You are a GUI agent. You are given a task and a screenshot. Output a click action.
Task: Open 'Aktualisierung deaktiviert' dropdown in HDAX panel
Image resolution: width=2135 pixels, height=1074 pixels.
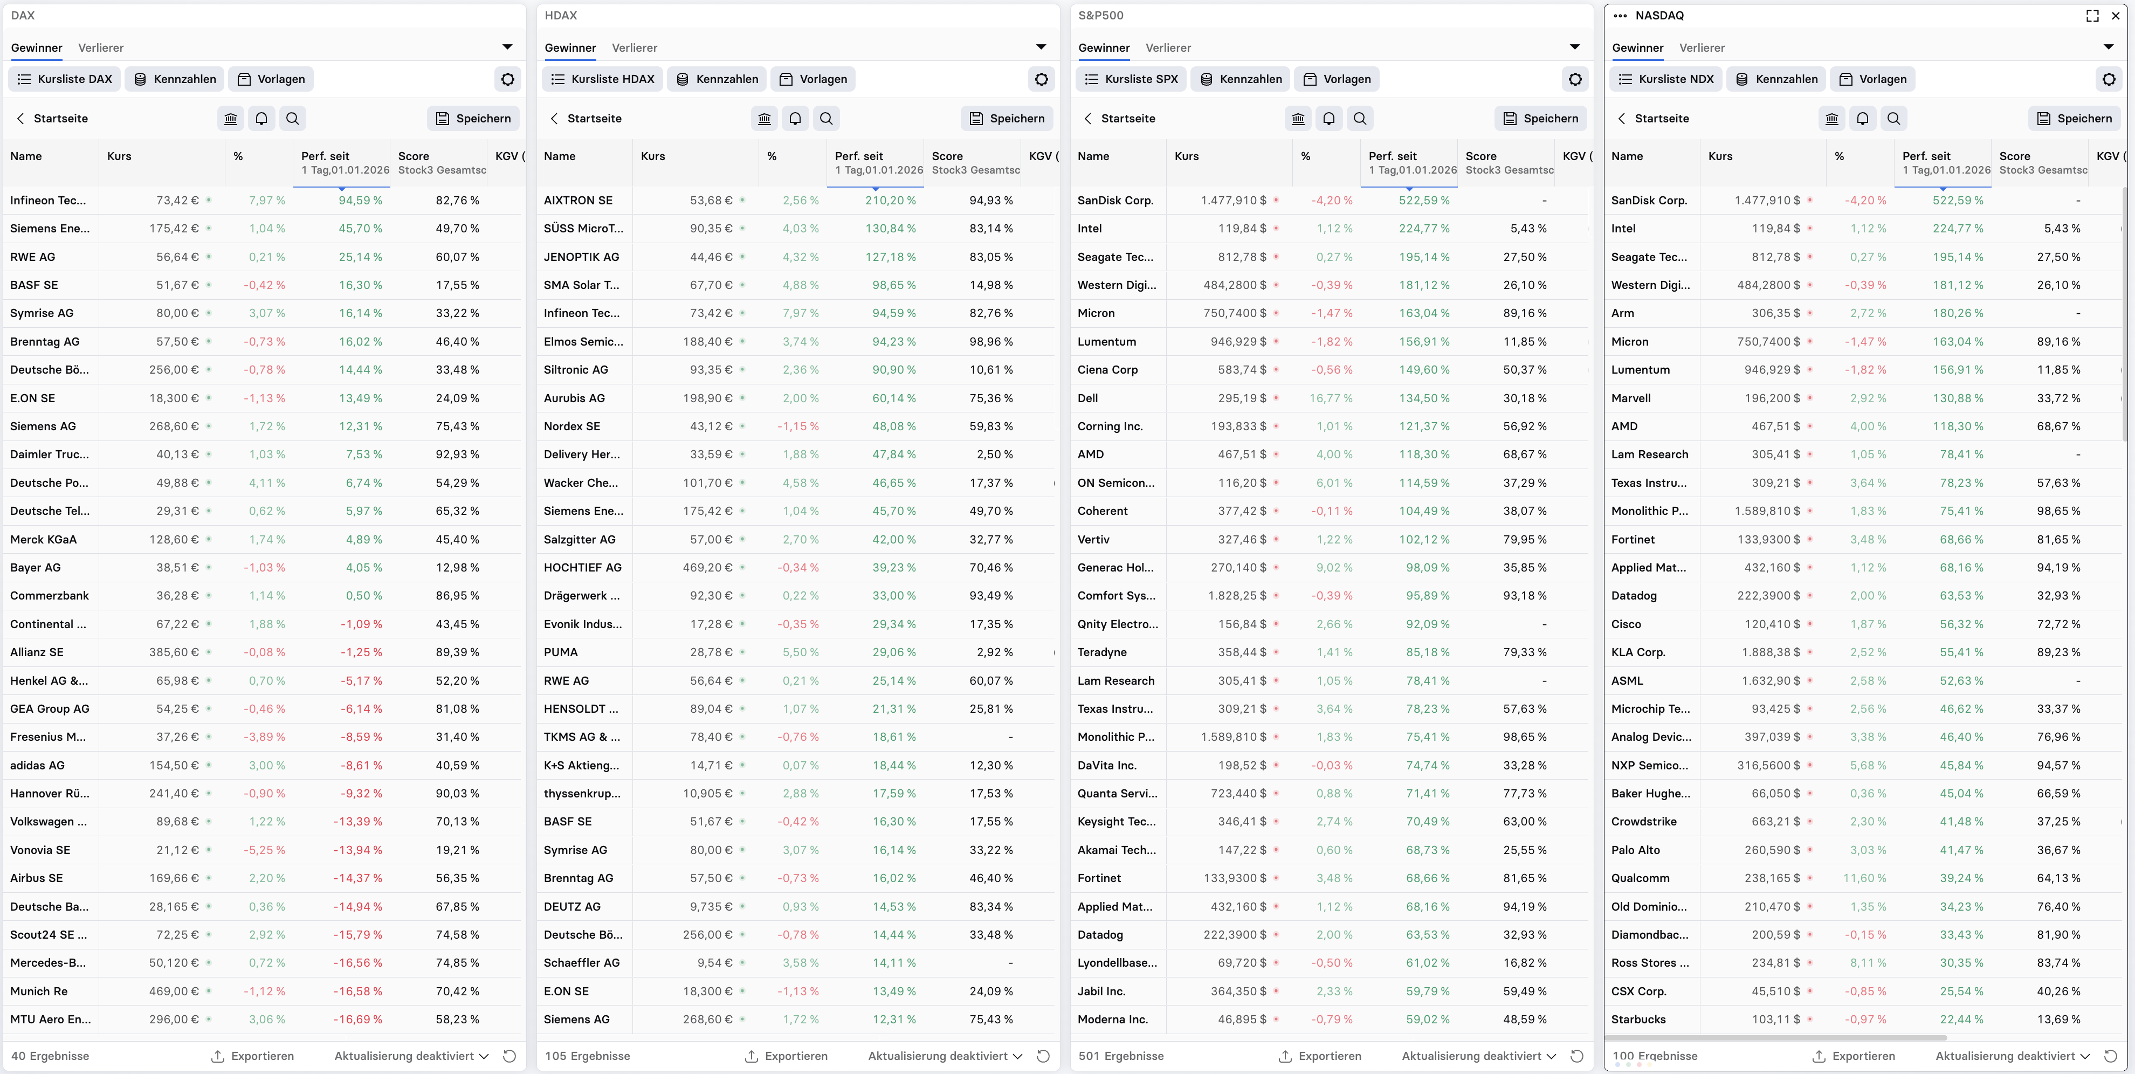coord(946,1056)
